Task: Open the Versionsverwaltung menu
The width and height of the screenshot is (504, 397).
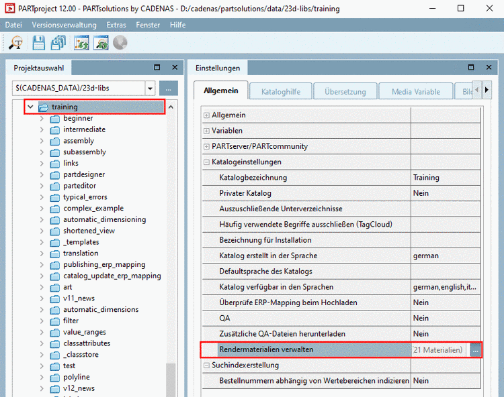Action: click(64, 25)
